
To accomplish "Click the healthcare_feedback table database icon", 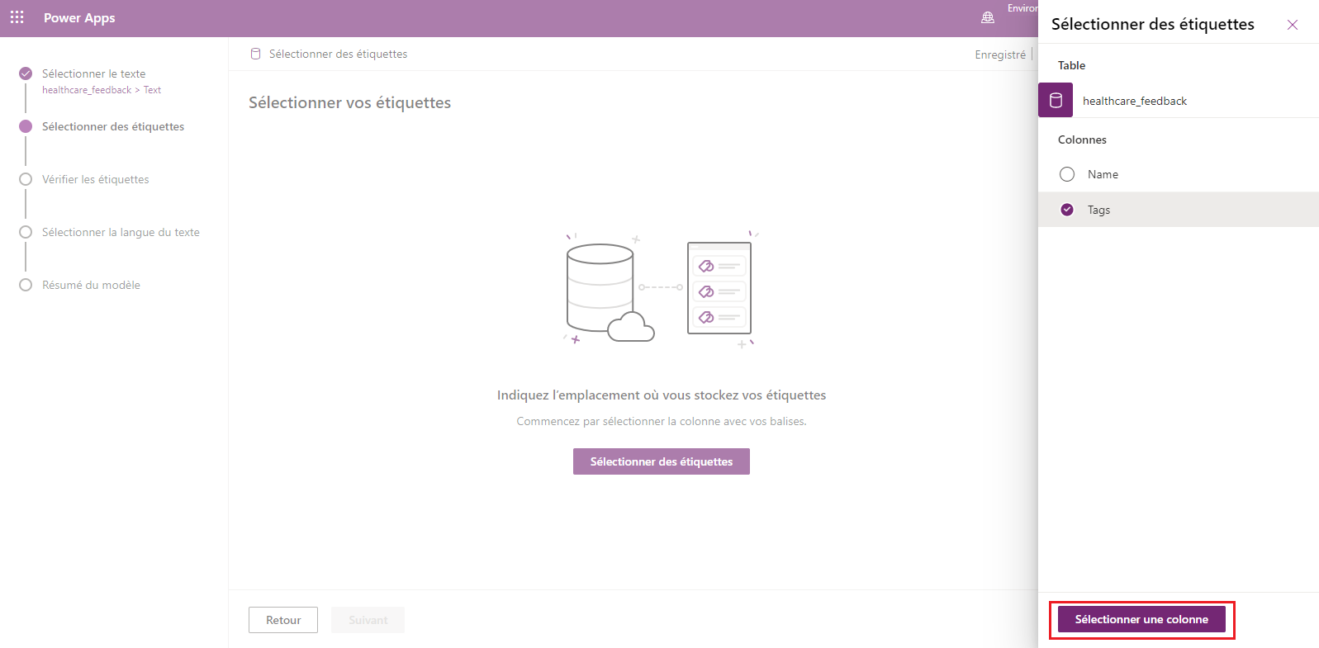I will pos(1056,100).
